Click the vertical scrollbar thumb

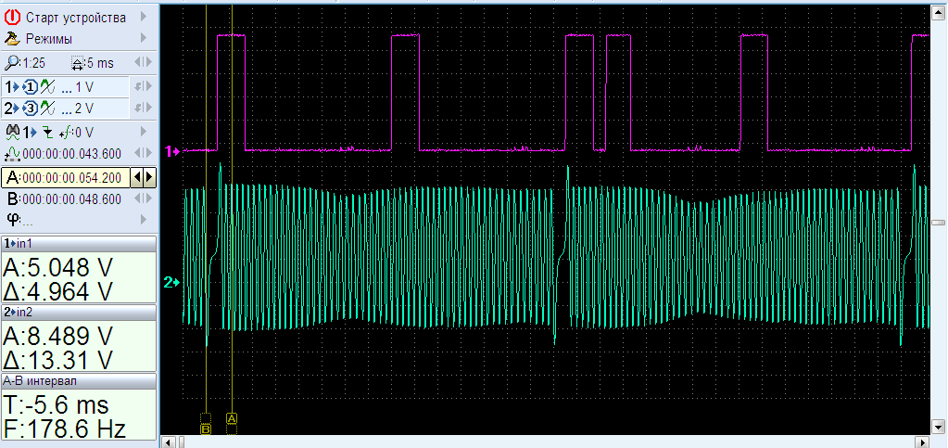[939, 223]
